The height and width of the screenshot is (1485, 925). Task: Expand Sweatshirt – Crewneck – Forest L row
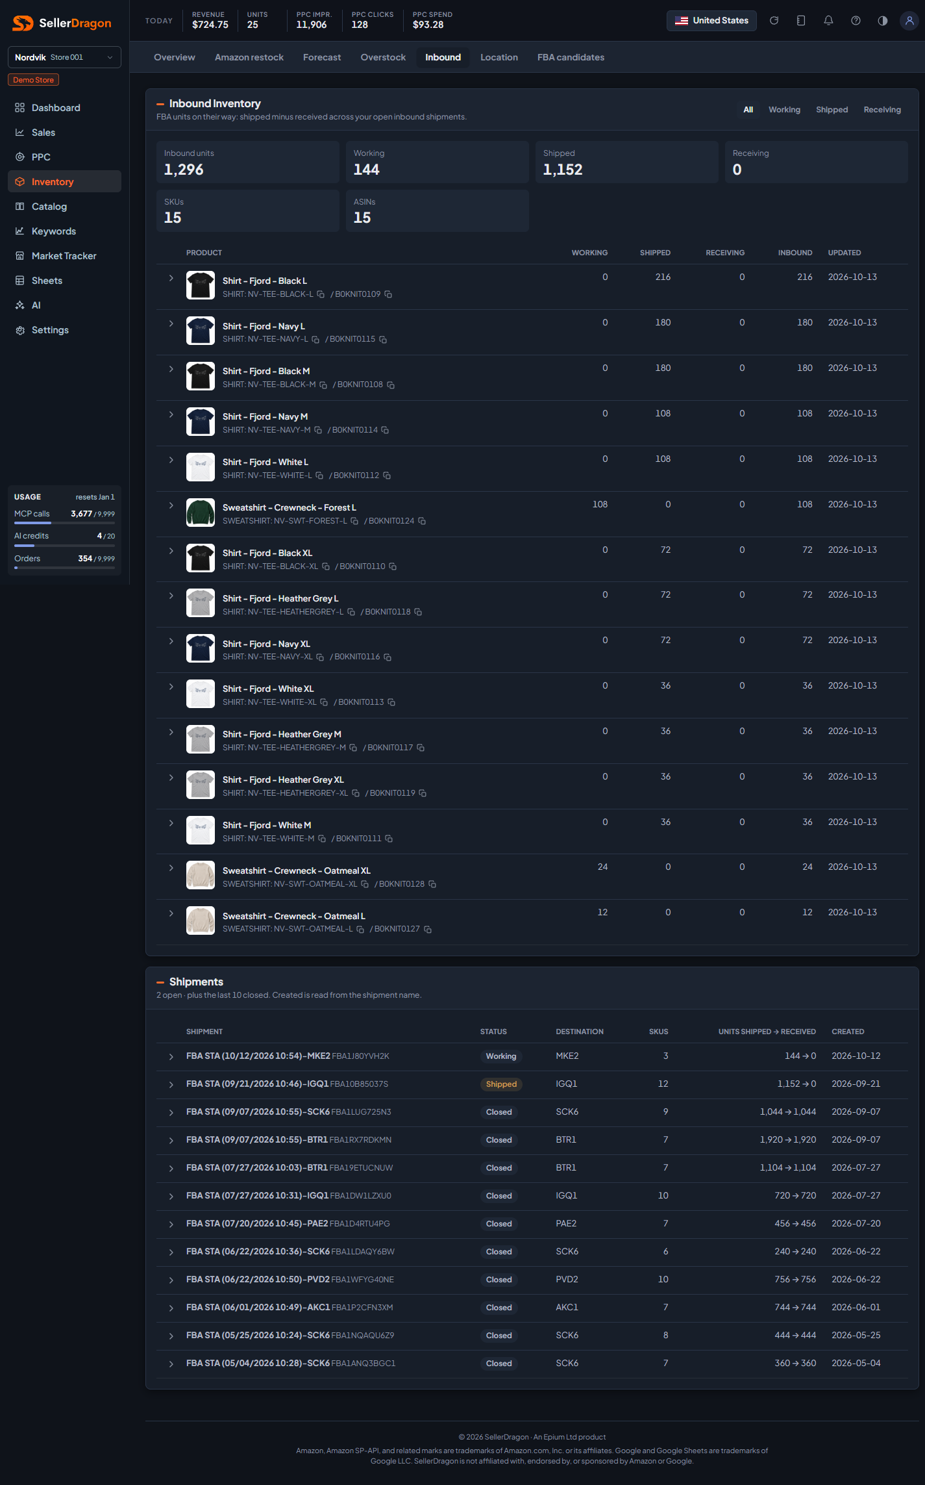point(171,505)
